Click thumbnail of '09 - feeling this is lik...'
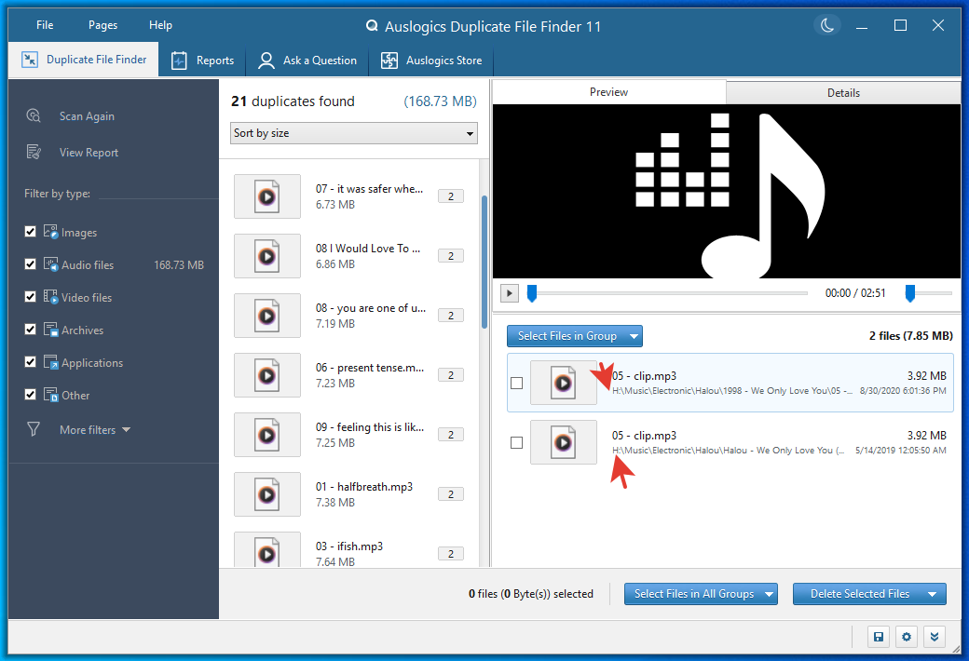This screenshot has height=661, width=969. coord(267,435)
